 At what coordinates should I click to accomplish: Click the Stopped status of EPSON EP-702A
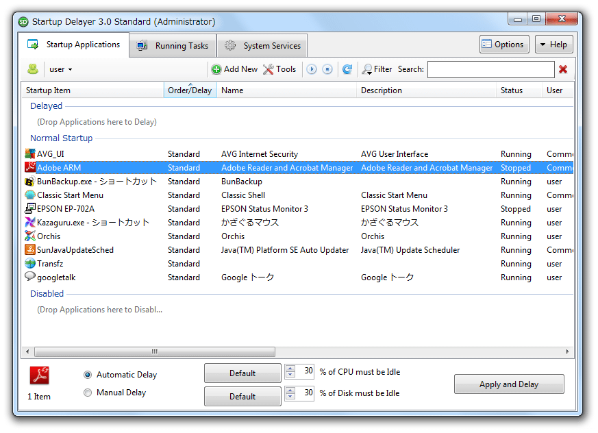coord(516,209)
